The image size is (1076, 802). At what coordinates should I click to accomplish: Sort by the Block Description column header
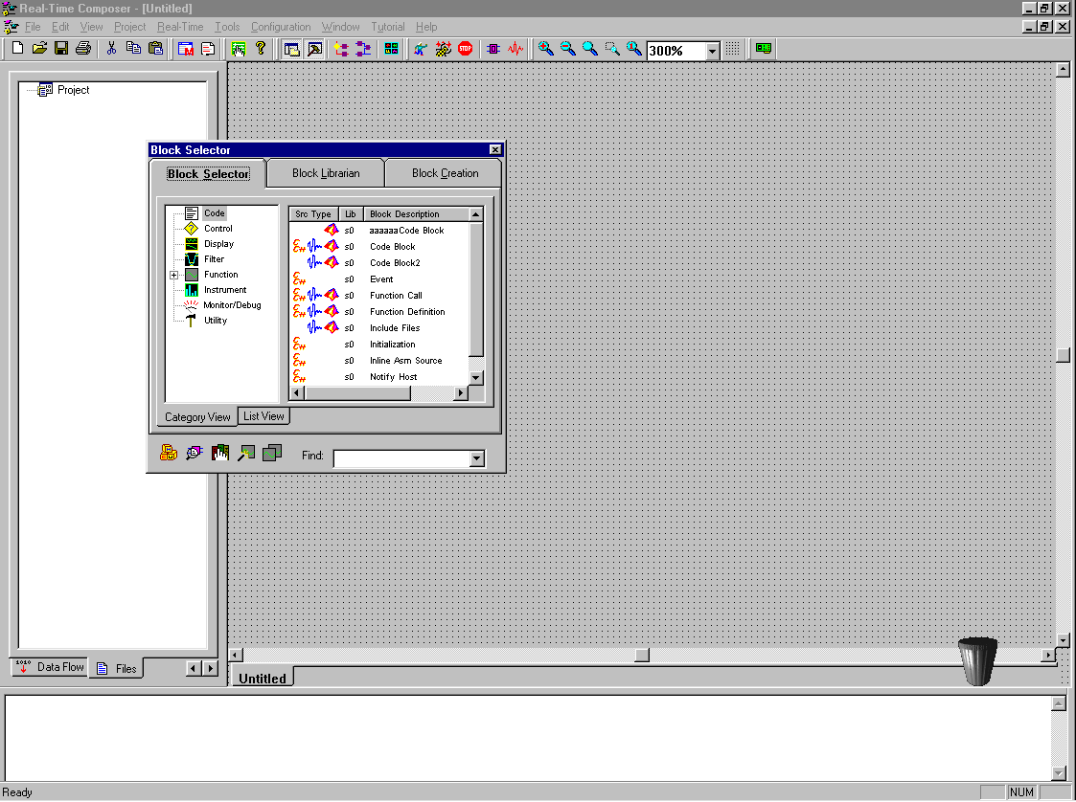(417, 213)
